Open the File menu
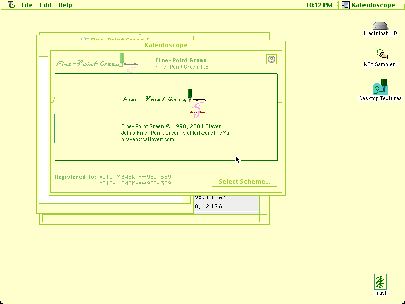The width and height of the screenshot is (405, 304). [27, 5]
